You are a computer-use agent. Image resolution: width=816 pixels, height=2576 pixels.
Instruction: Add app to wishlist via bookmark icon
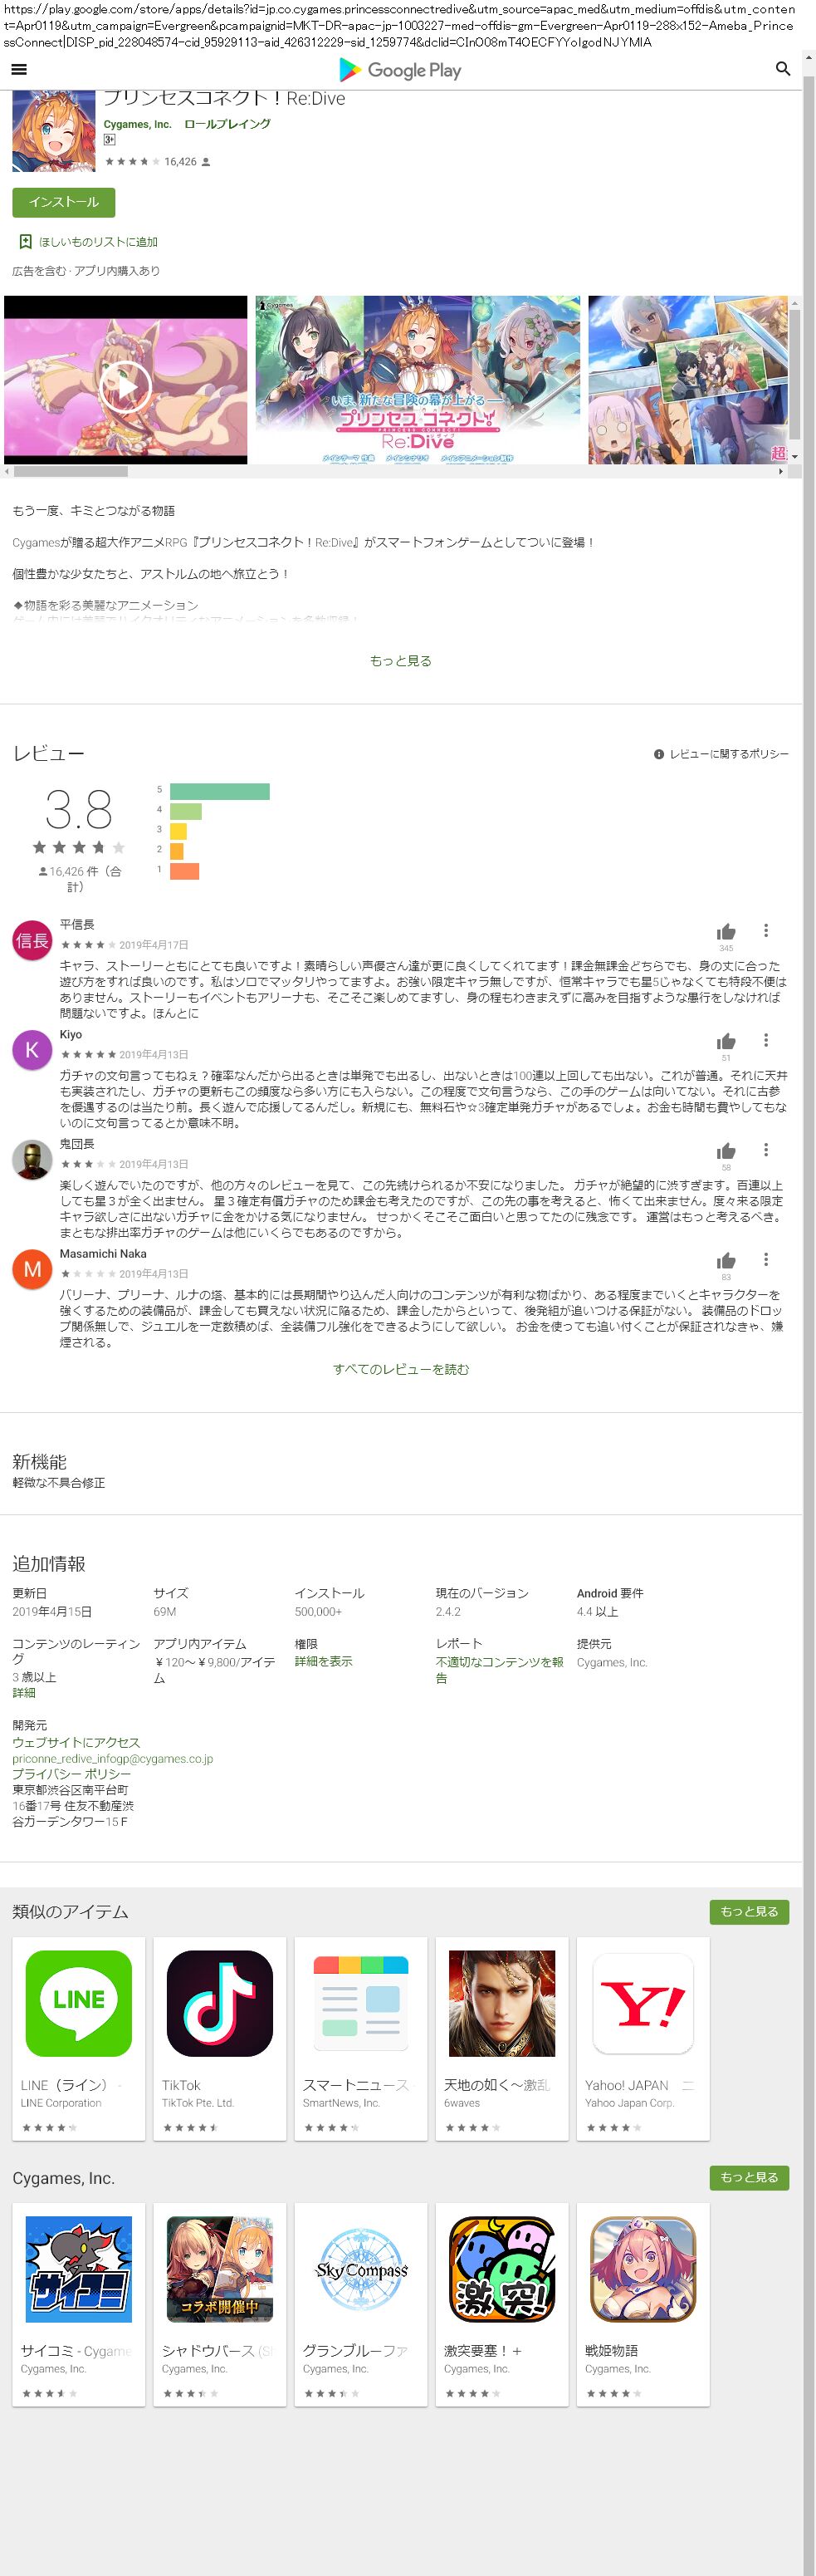[26, 242]
